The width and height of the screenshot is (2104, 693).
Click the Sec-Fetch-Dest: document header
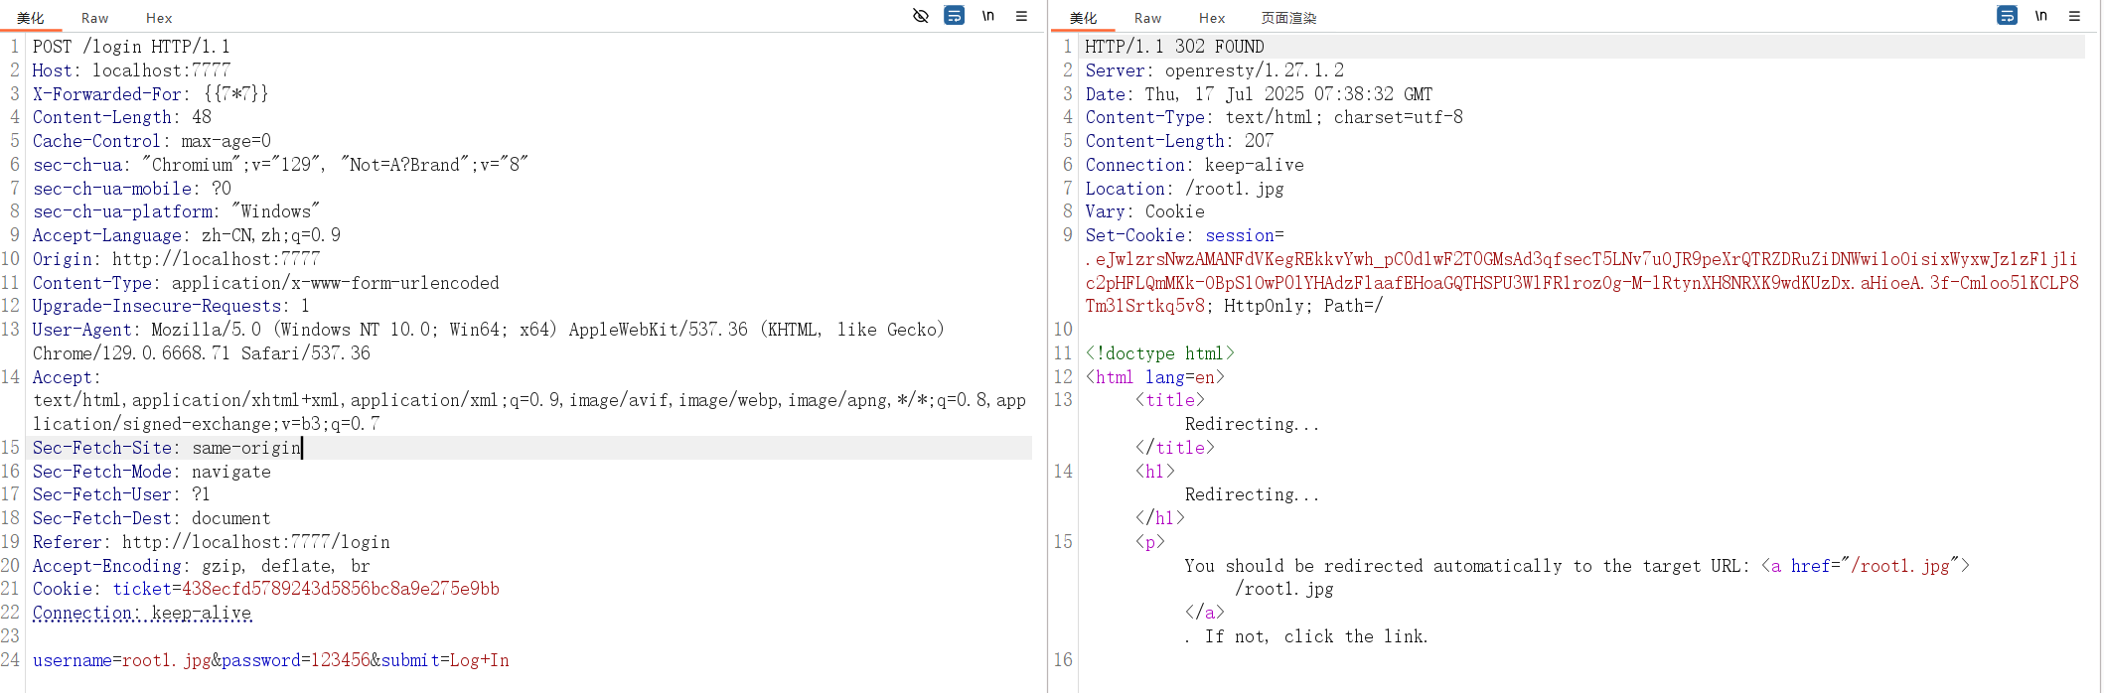click(151, 518)
